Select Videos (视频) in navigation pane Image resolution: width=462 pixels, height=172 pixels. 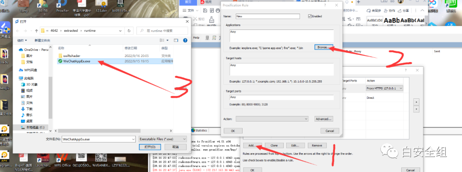tap(27, 91)
